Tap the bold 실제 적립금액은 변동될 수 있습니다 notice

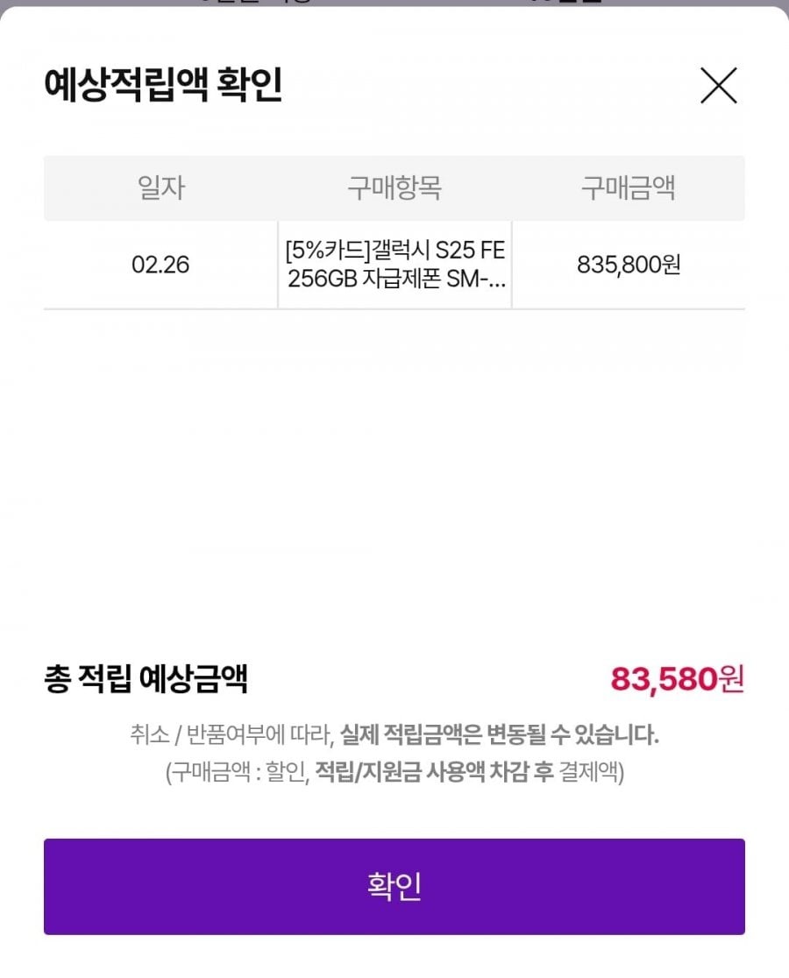500,734
